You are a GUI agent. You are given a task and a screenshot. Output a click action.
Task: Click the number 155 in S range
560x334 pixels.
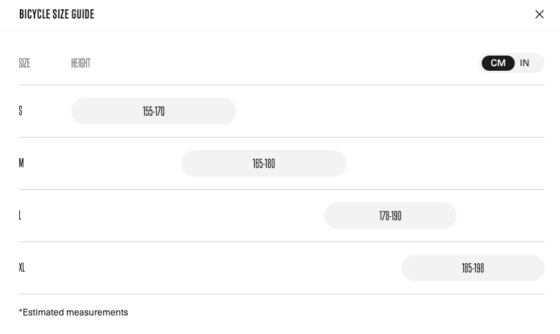tap(148, 111)
